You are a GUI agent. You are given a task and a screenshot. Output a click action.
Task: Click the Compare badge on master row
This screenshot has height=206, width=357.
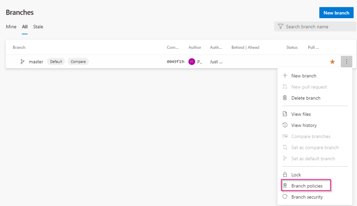[x=78, y=61]
